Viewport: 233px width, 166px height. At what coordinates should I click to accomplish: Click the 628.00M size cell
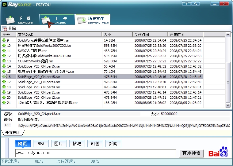(110, 61)
